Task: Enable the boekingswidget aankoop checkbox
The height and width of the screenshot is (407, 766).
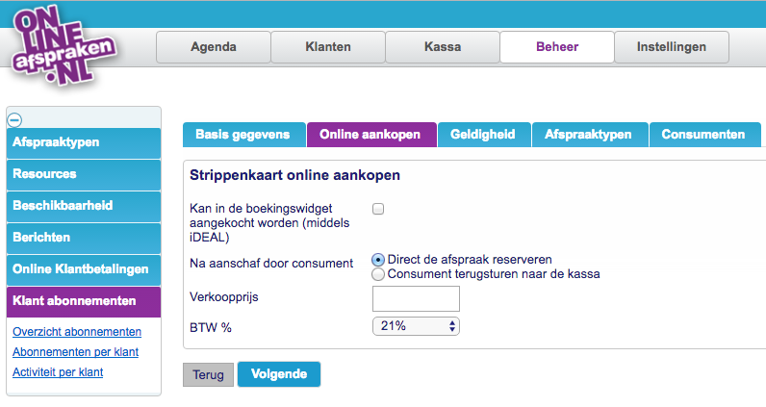Action: tap(378, 209)
